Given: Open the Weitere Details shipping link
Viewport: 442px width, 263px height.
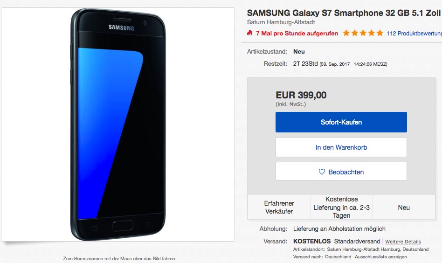Looking at the screenshot, I should tap(403, 242).
